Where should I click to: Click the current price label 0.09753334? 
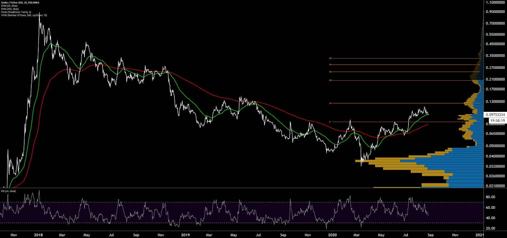[x=495, y=115]
